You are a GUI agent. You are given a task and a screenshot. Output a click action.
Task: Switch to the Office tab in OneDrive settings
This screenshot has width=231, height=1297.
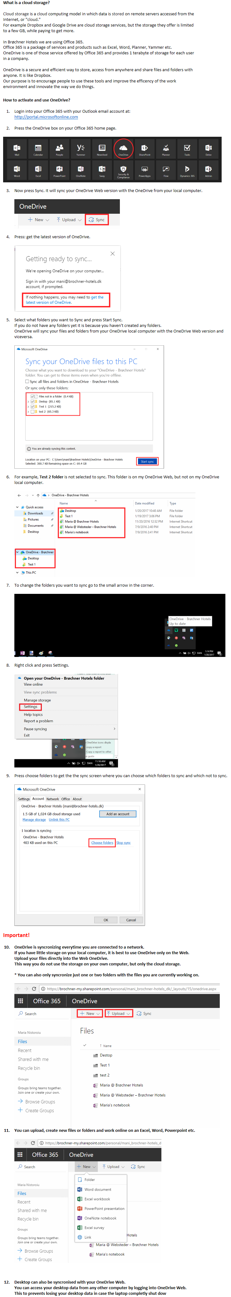pos(66,800)
